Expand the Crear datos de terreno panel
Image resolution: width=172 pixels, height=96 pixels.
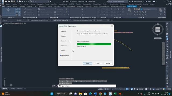click(x=29, y=17)
